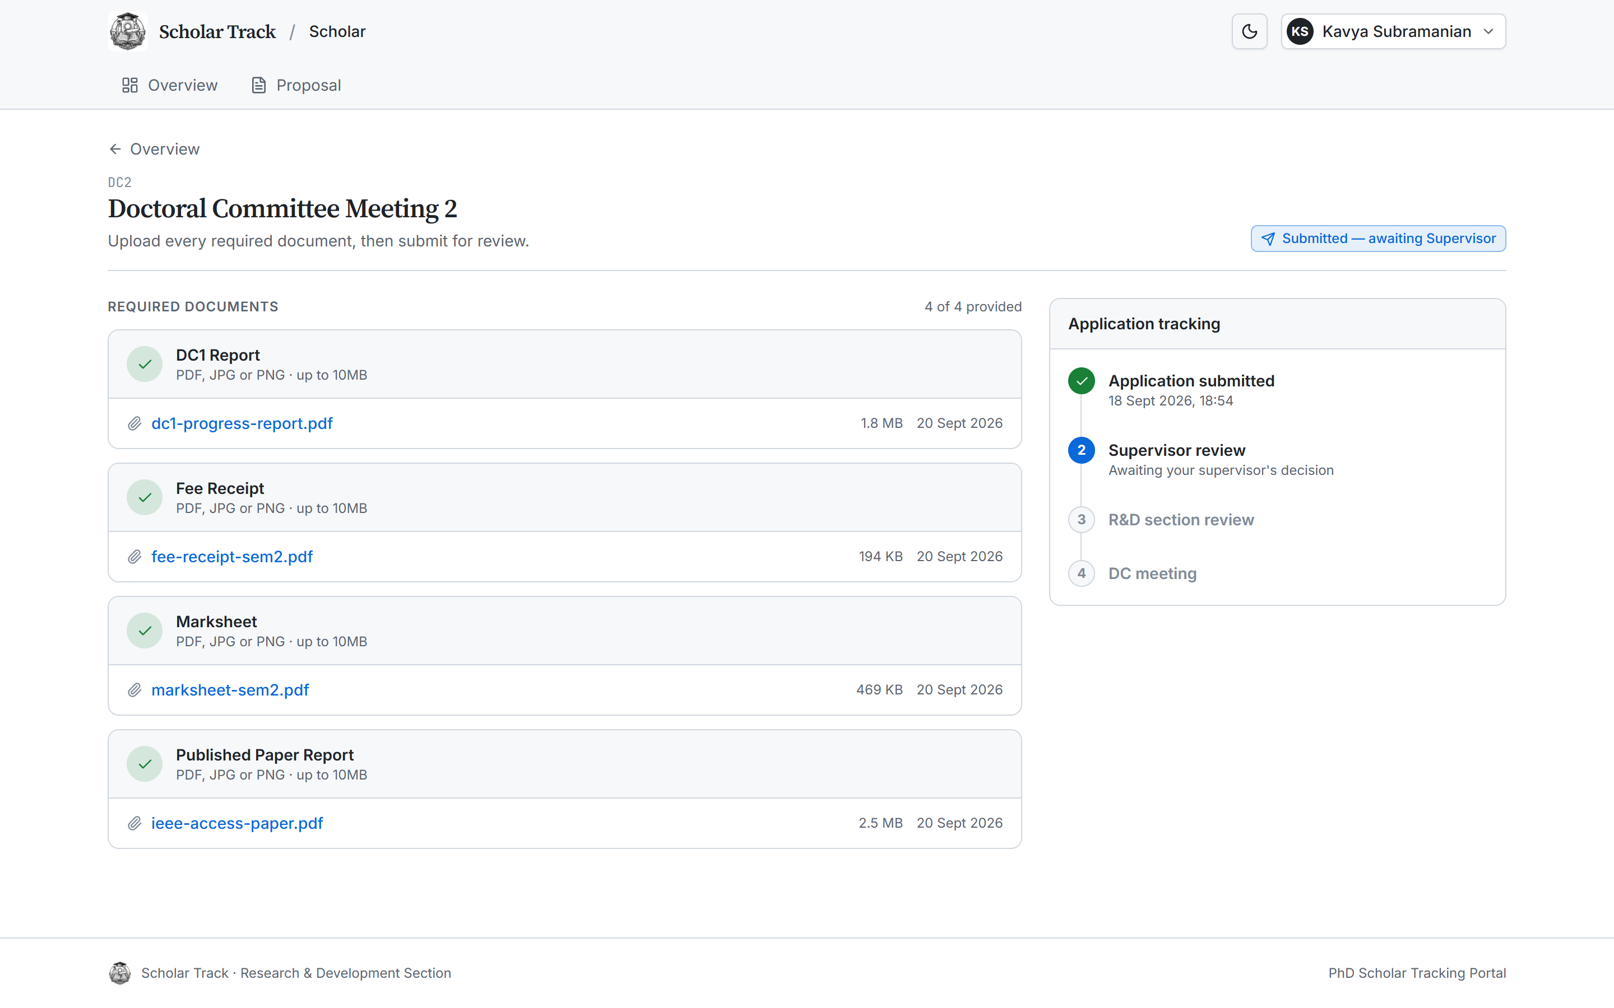The width and height of the screenshot is (1614, 1008).
Task: Click the 'REQUIRED DOCUMENTS' section label
Action: point(193,307)
